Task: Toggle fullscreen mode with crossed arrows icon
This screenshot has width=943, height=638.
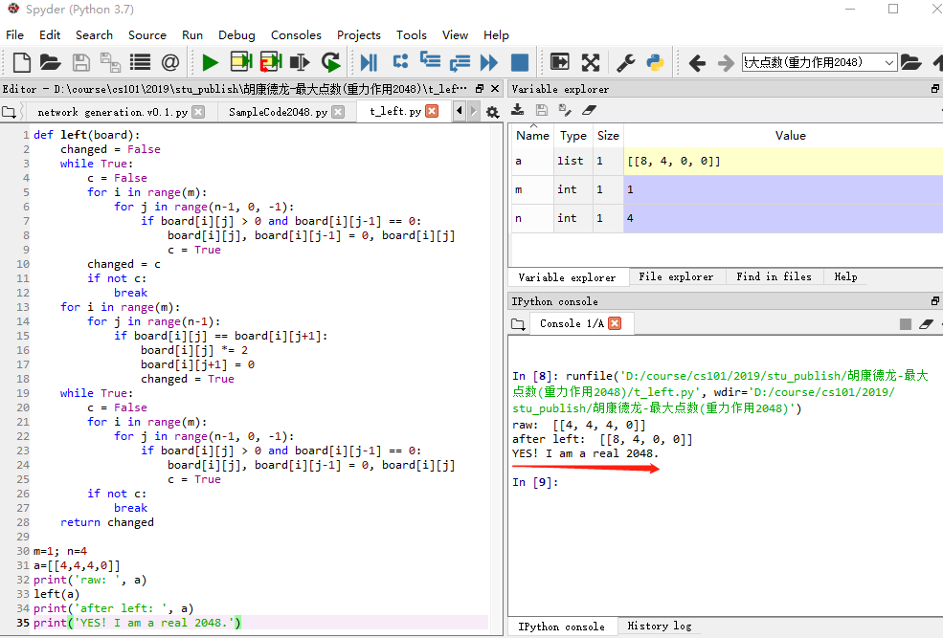Action: 591,62
